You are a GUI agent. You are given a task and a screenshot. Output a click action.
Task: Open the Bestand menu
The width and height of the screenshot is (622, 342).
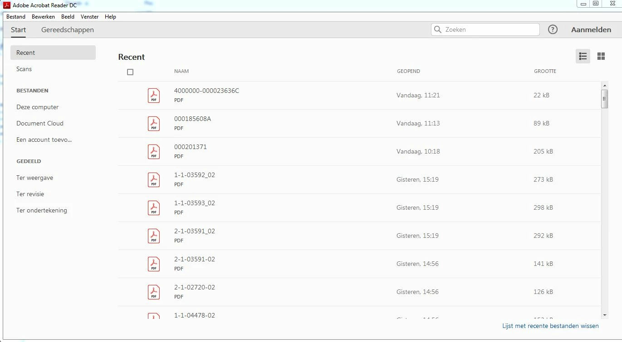16,17
